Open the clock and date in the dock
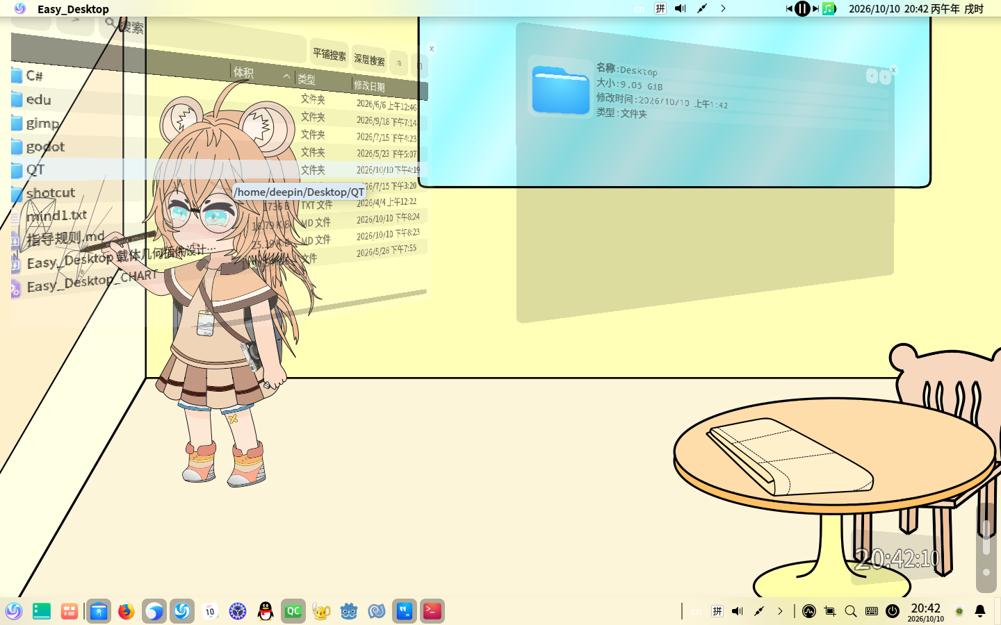Screen dimensions: 1001x625 925,612
